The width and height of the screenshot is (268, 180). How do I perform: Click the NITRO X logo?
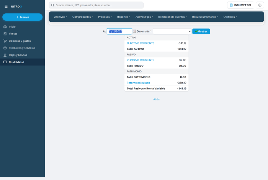pyautogui.click(x=16, y=7)
